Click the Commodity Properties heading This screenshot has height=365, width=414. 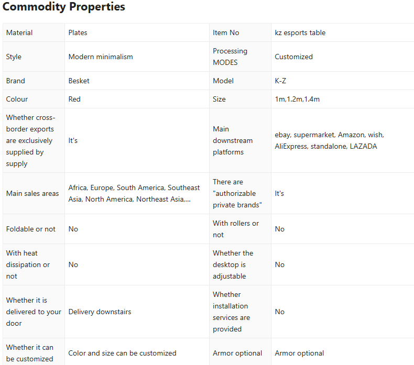click(x=64, y=7)
